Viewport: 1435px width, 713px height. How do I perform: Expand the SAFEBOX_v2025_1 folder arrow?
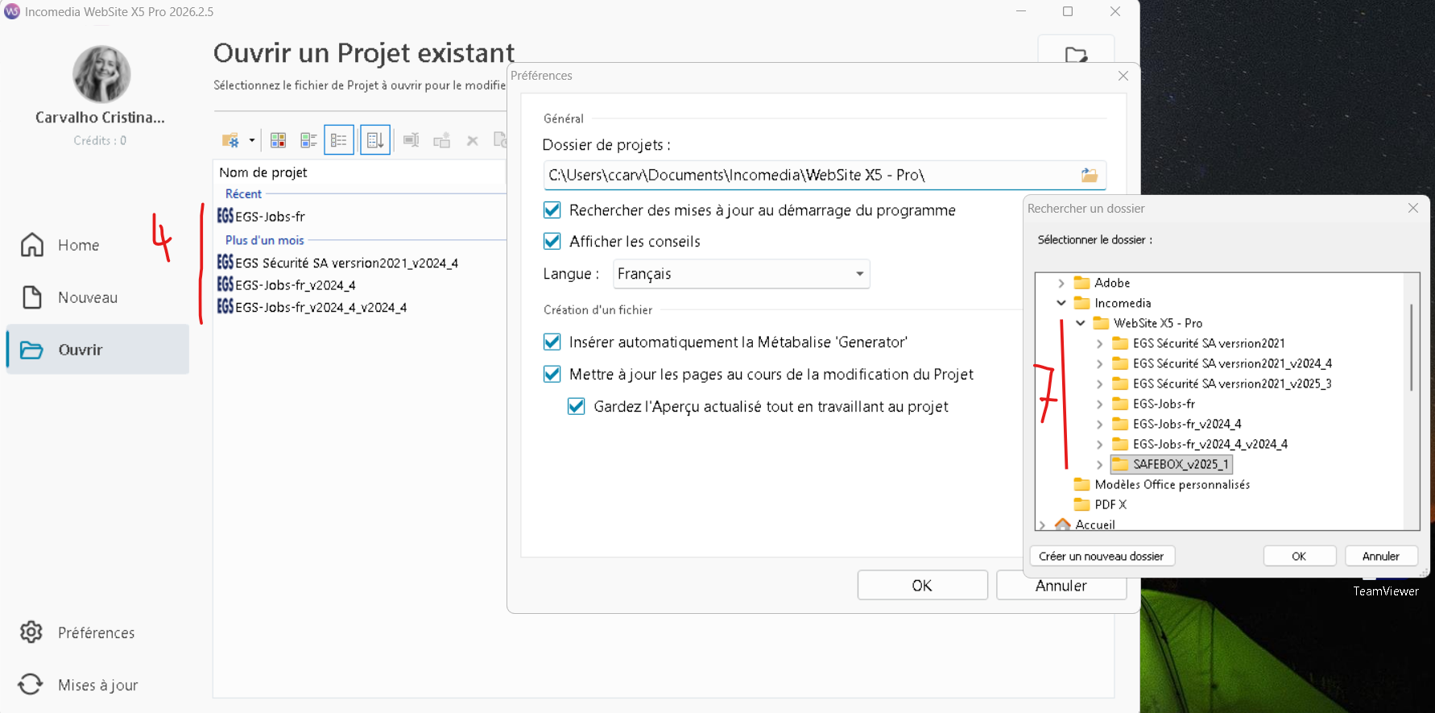click(x=1100, y=464)
